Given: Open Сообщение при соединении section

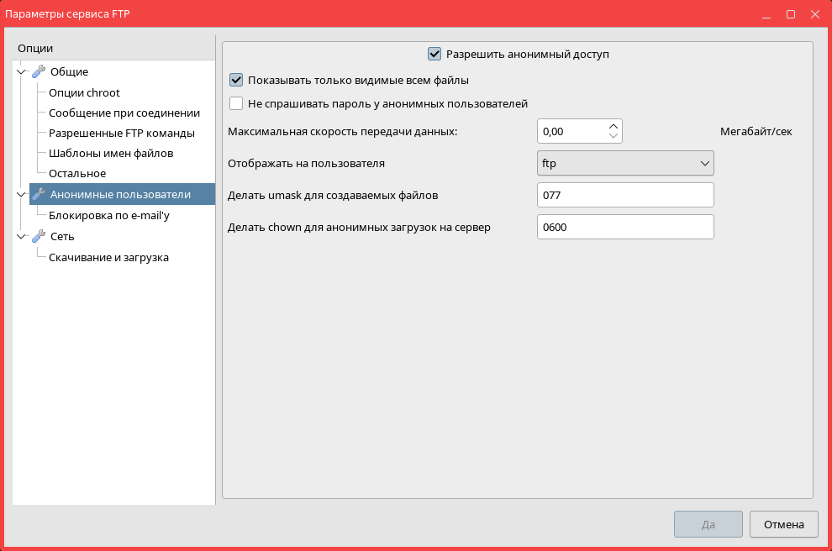Looking at the screenshot, I should (x=124, y=113).
